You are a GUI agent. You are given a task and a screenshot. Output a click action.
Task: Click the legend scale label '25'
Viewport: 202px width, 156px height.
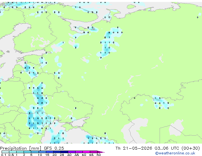[62, 155]
